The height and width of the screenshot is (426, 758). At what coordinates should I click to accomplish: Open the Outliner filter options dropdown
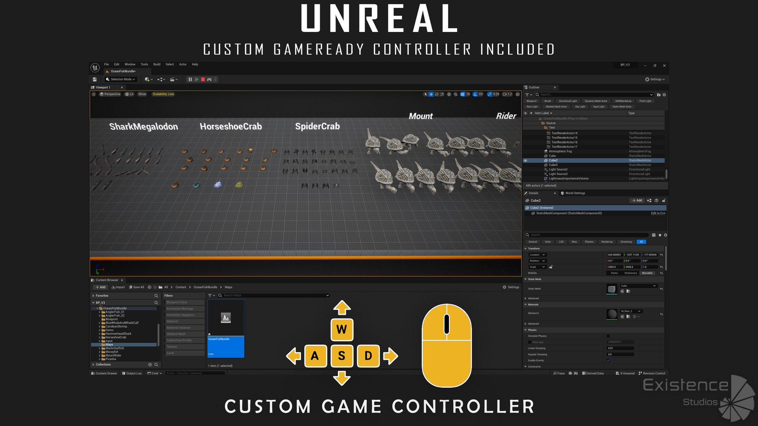pyautogui.click(x=529, y=95)
